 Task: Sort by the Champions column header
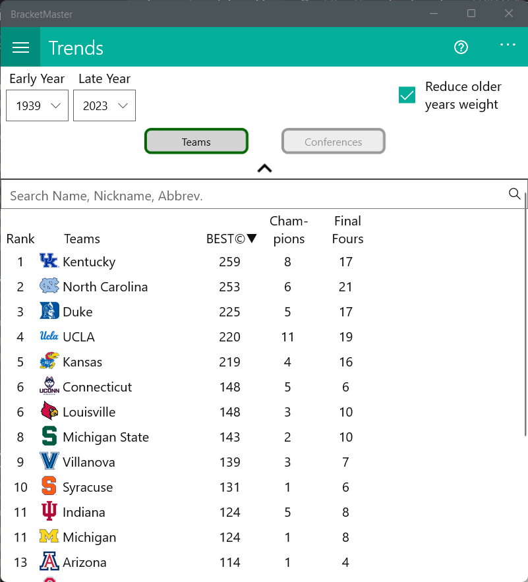coord(289,230)
